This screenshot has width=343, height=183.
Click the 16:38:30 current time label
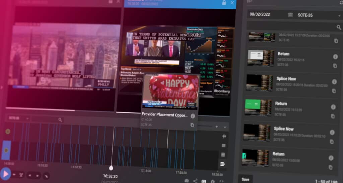point(110,176)
